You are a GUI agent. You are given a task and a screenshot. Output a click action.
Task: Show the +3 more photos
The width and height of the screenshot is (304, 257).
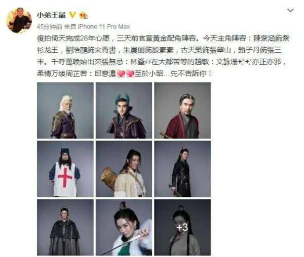(182, 227)
